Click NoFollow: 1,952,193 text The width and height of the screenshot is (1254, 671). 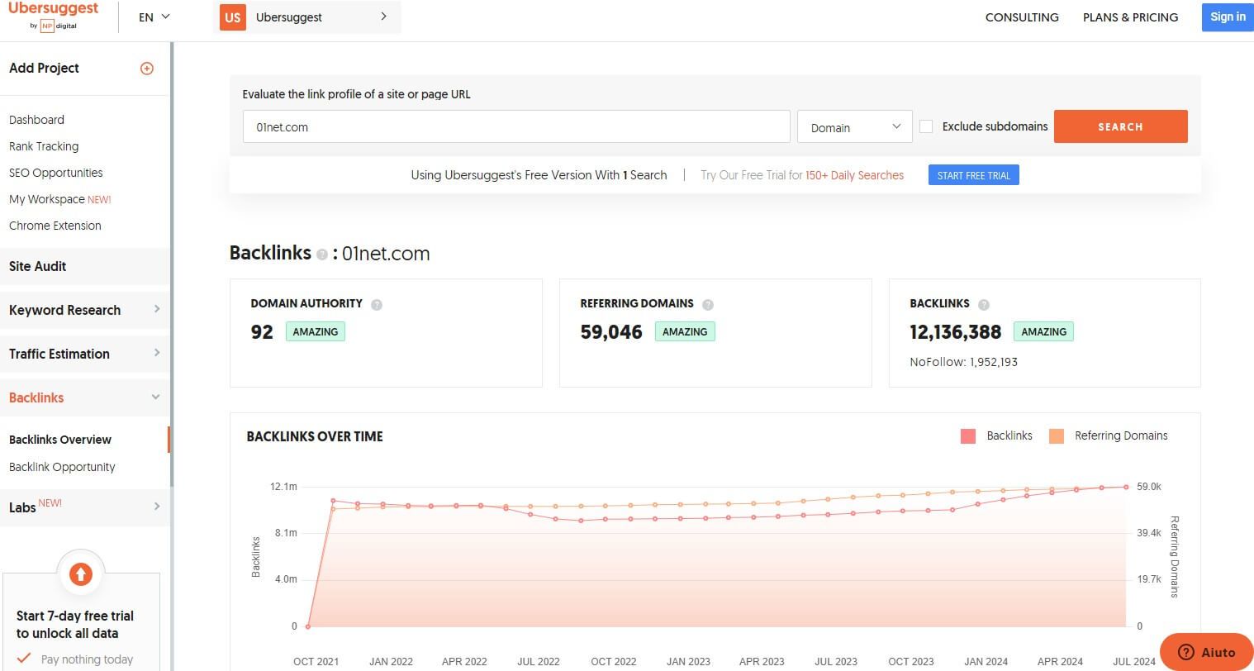(963, 362)
